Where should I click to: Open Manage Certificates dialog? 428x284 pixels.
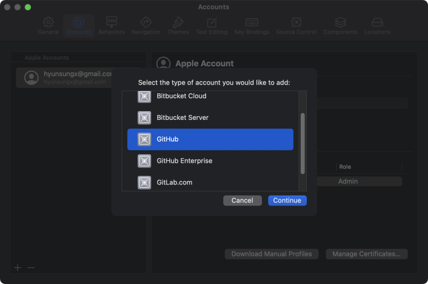pyautogui.click(x=367, y=254)
